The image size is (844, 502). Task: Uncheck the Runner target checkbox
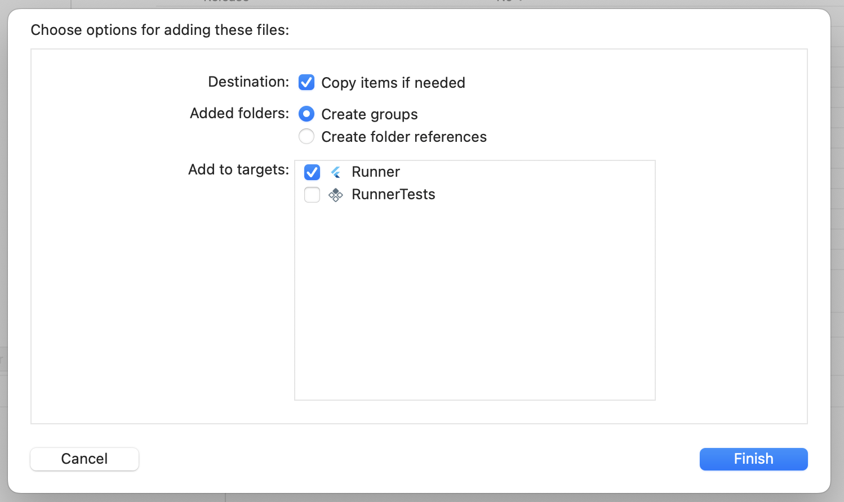pyautogui.click(x=312, y=172)
